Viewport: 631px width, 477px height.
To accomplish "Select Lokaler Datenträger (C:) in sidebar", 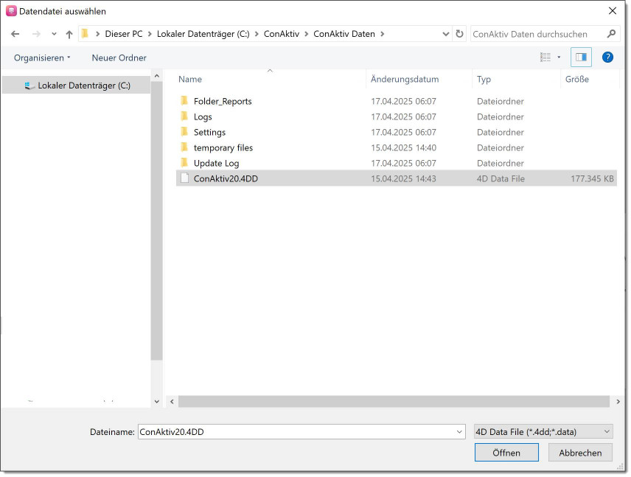I will pos(83,86).
